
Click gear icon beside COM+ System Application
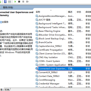tap(37, 65)
